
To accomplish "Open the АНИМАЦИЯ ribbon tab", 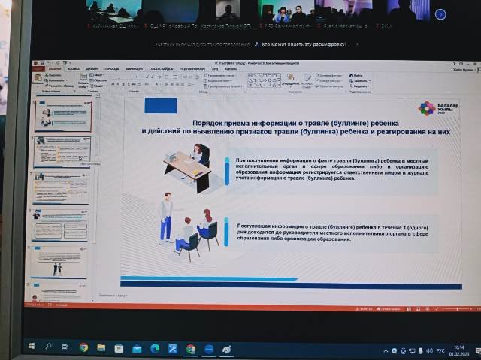I will pos(135,68).
